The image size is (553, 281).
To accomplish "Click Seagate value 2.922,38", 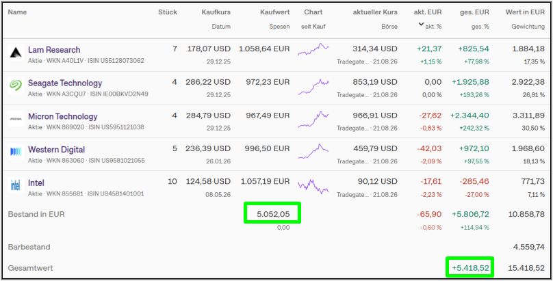I will [x=528, y=82].
